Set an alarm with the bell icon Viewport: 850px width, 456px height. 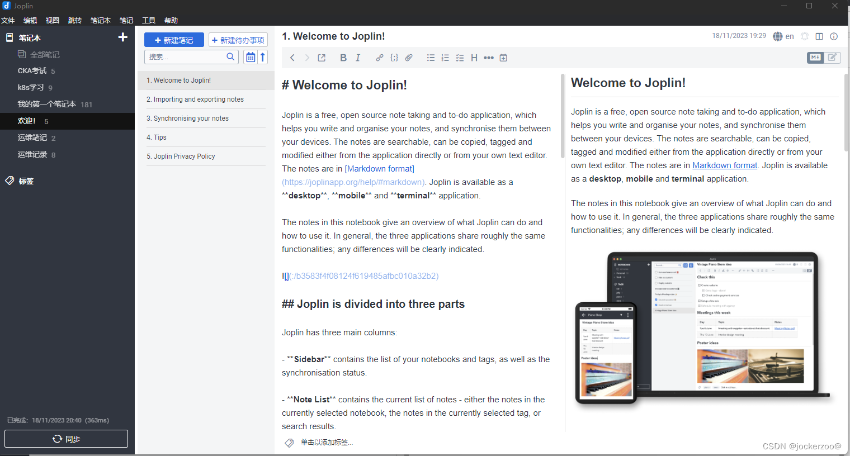pyautogui.click(x=805, y=36)
